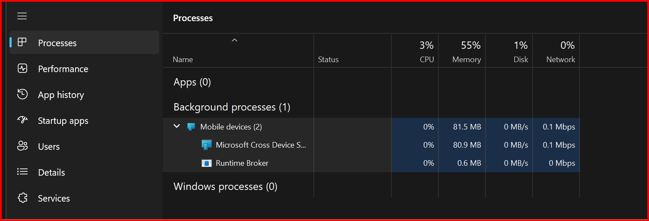Select the Performance pulse icon
649x221 pixels.
(22, 68)
